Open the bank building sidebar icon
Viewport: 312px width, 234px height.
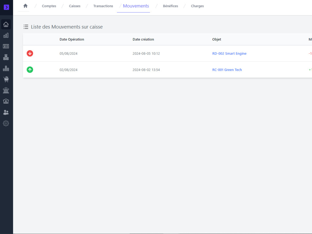[6, 90]
